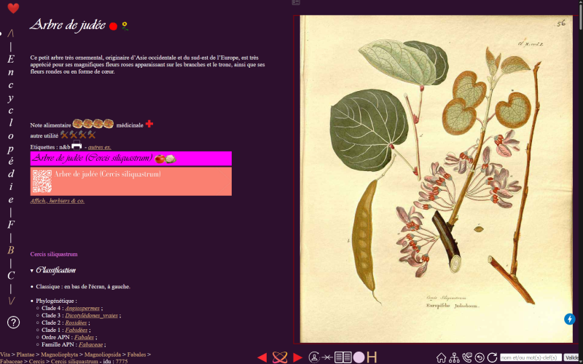Select the C entry in sidebar
Image resolution: width=583 pixels, height=364 pixels.
[11, 276]
